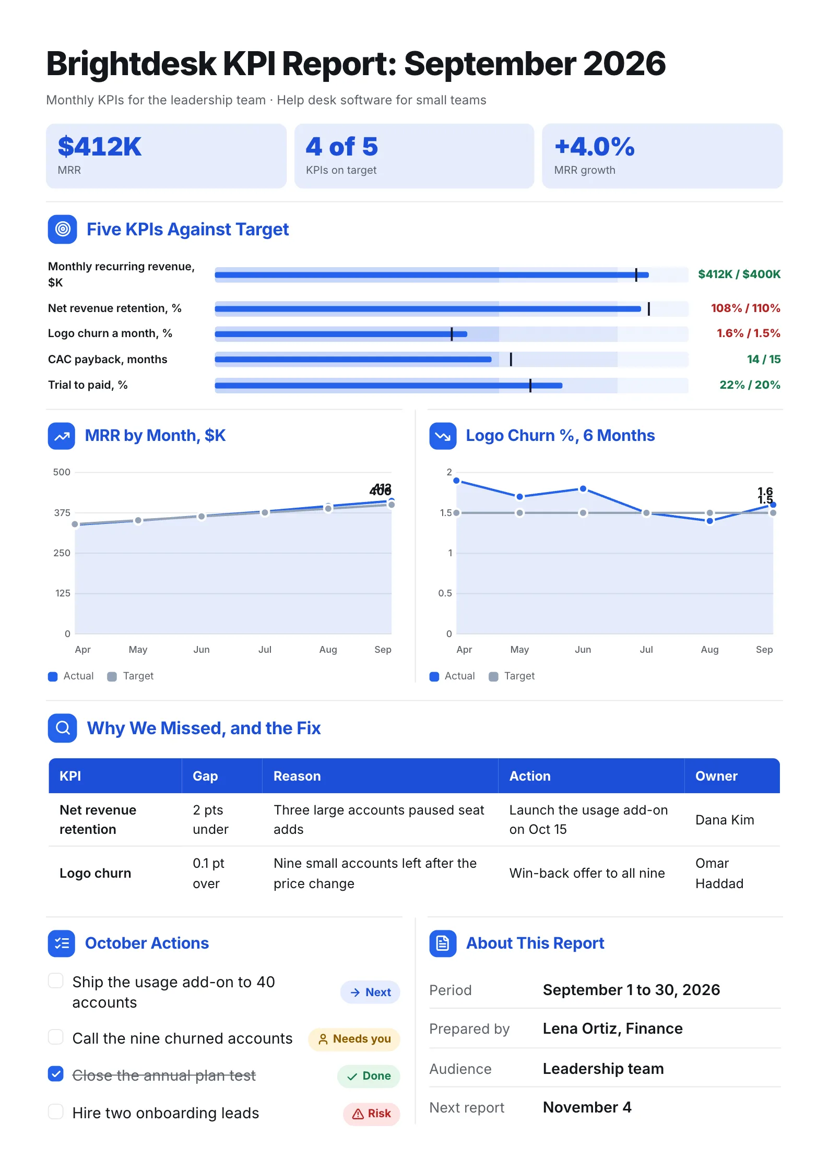Viewport: 829px width, 1172px height.
Task: Click the Owner column header
Action: 732,776
